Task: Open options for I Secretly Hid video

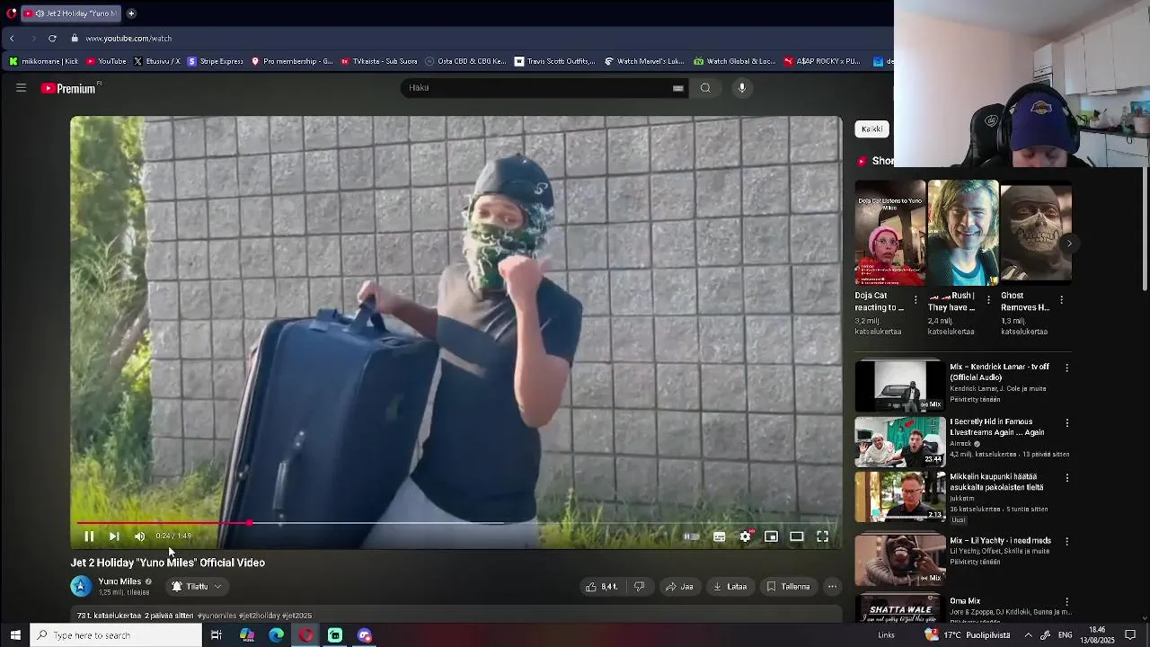Action: [1066, 422]
